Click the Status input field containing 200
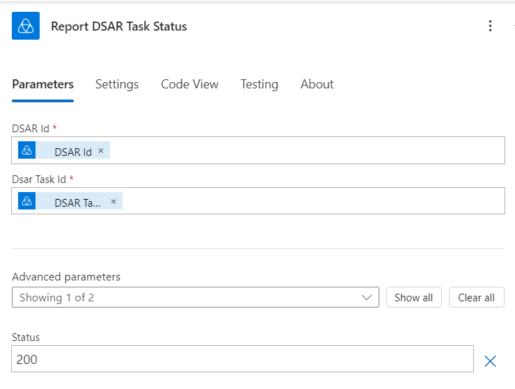 tap(242, 360)
